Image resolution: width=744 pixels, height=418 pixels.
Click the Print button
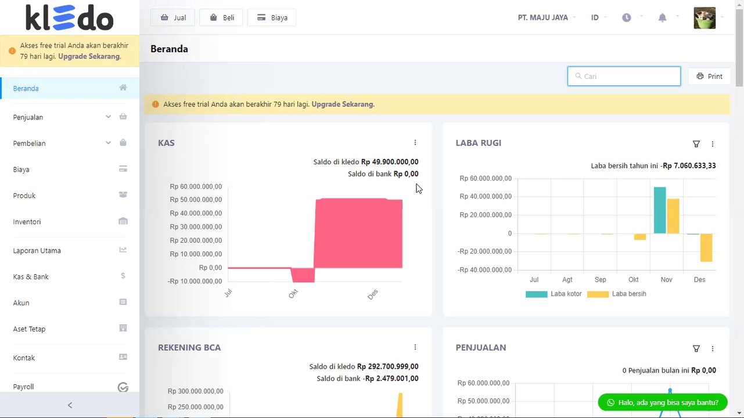[x=709, y=76]
